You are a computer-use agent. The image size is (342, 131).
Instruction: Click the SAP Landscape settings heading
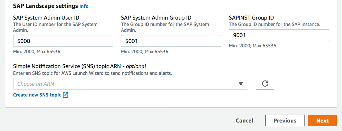(x=45, y=6)
